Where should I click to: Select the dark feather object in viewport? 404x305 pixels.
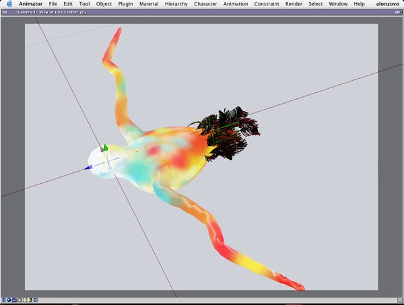[229, 131]
